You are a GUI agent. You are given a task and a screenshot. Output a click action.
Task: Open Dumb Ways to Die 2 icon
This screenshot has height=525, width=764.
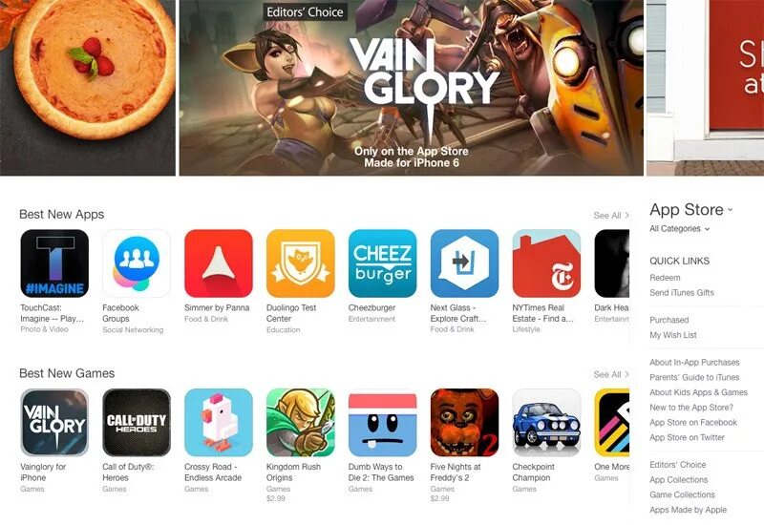[383, 422]
